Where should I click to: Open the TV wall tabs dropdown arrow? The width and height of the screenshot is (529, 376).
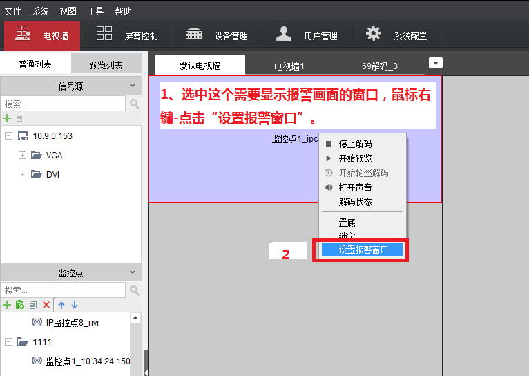click(x=435, y=63)
